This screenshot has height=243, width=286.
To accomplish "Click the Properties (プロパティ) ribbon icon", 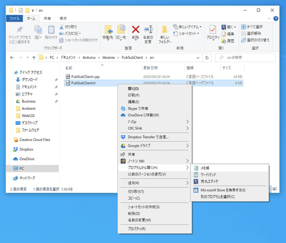I will (213, 30).
